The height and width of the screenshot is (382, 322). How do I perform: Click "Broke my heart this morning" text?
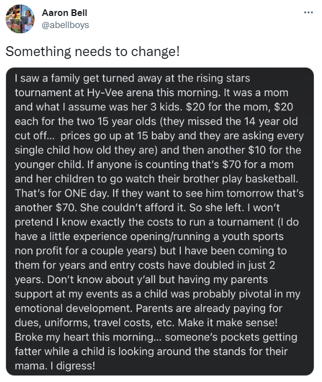point(84,337)
